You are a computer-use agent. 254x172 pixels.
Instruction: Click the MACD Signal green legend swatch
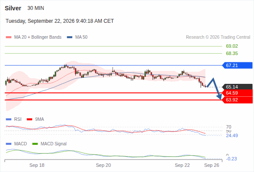[x=35, y=144]
